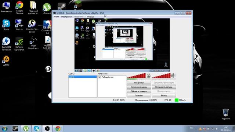Open Chrome from the taskbar
235x132 pixels.
[x=58, y=129]
